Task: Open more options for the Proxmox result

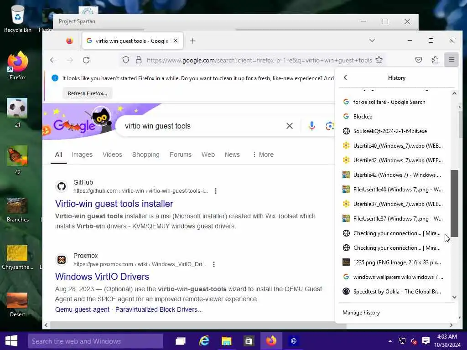Action: coord(214,264)
